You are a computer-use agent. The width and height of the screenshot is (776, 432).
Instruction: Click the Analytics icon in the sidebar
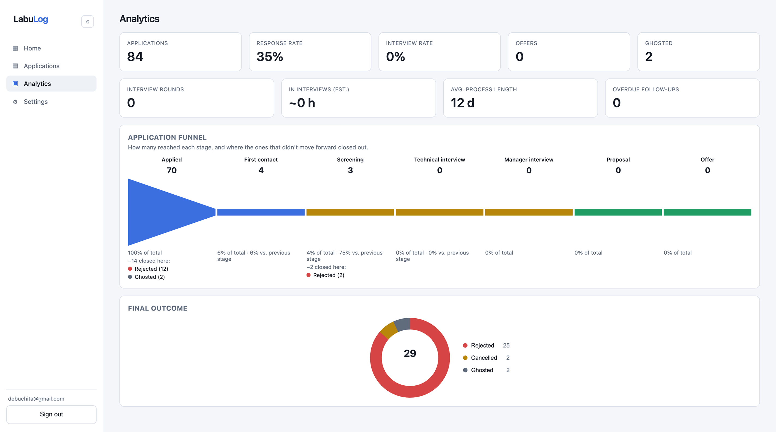[x=15, y=84]
